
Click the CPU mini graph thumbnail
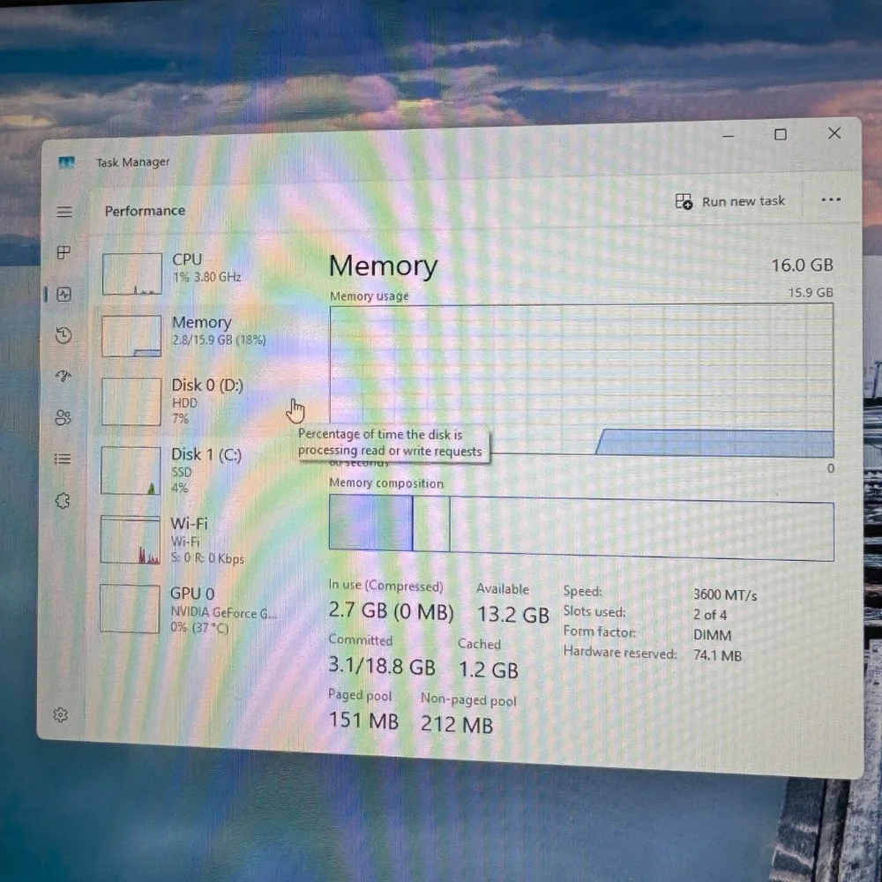coord(132,273)
